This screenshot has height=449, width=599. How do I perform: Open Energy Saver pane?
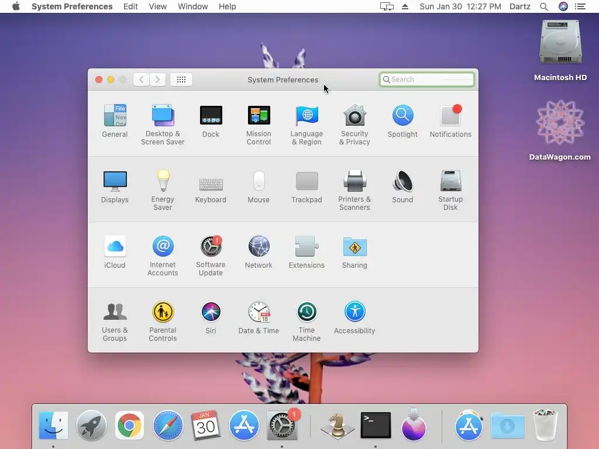[x=163, y=190]
